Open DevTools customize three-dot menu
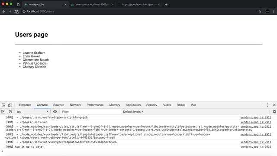 pos(267,105)
